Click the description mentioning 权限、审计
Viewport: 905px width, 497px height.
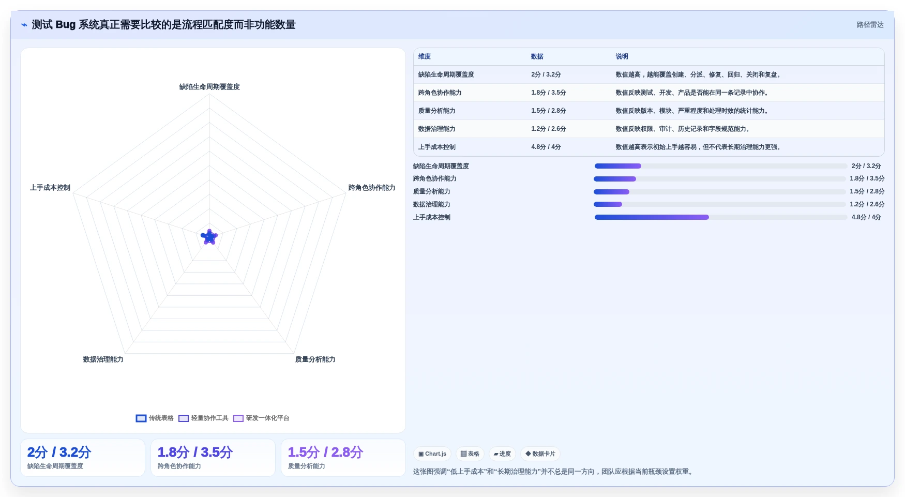(683, 129)
